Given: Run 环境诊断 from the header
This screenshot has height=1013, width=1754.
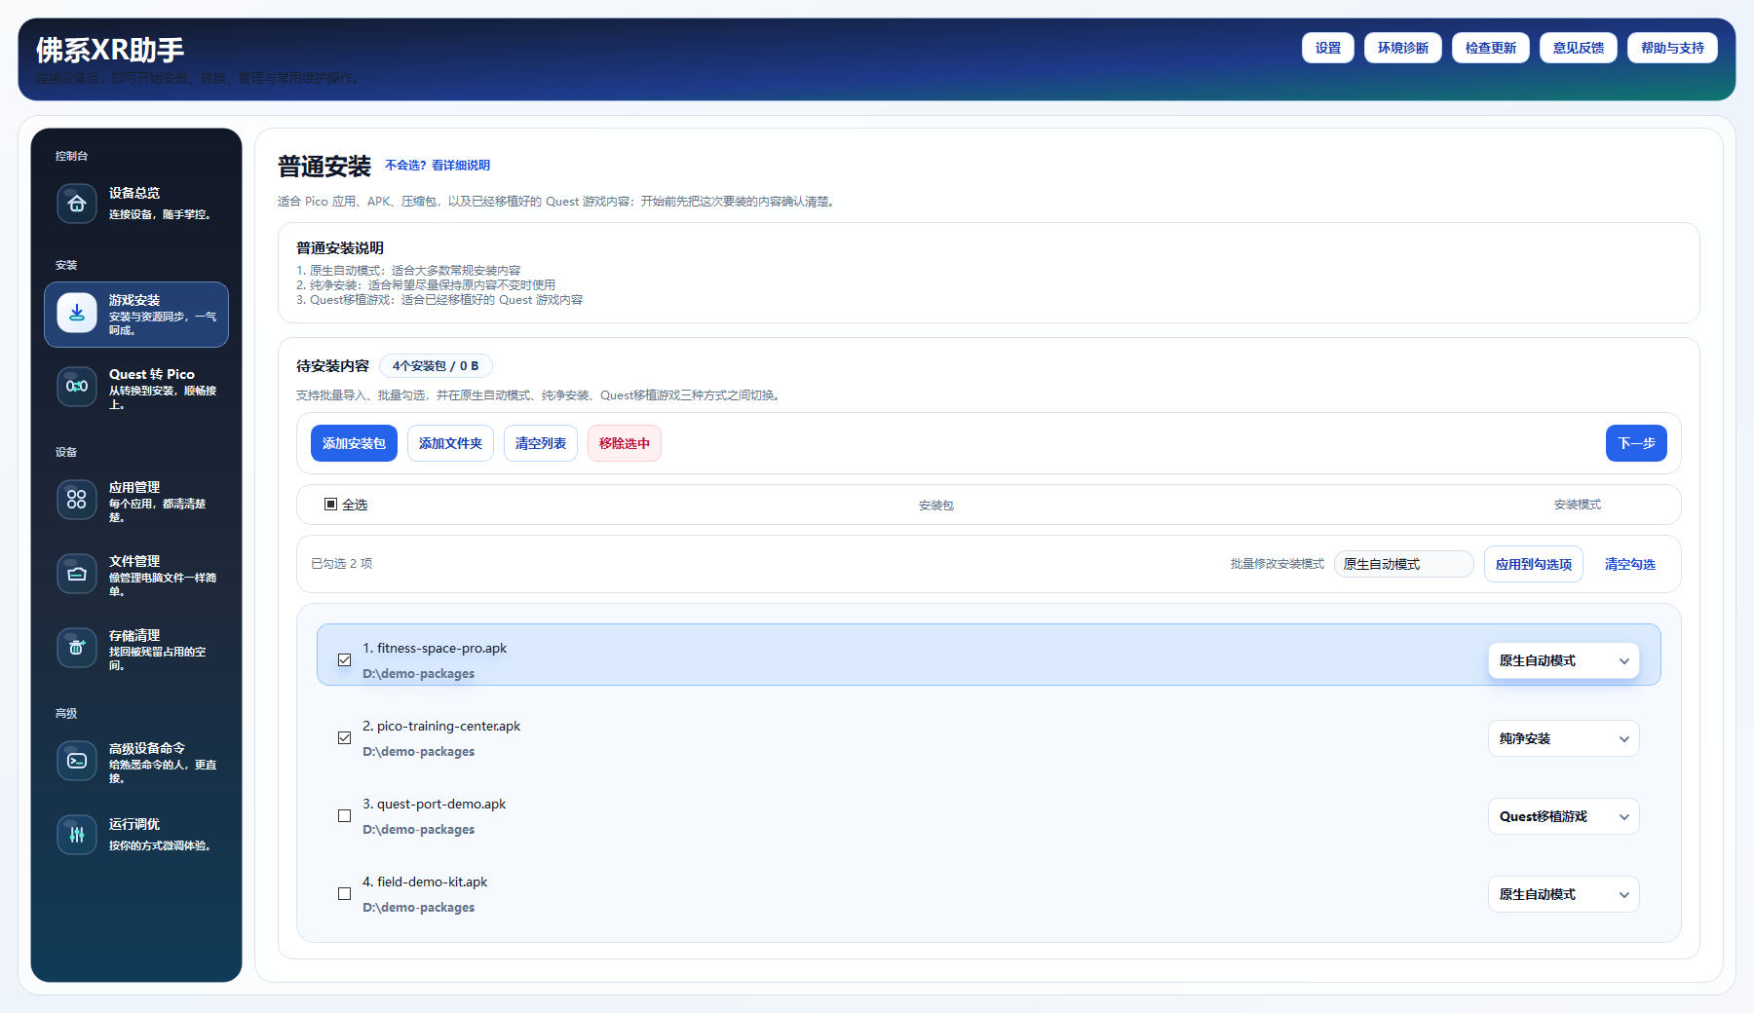Looking at the screenshot, I should (x=1403, y=48).
